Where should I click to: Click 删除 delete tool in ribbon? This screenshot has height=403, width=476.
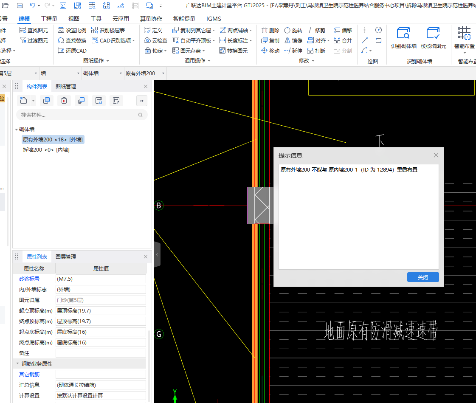click(x=270, y=31)
